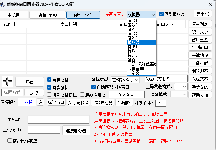Collapse the 快速设置 dropdown arrow
This screenshot has width=216, height=150.
pyautogui.click(x=153, y=15)
